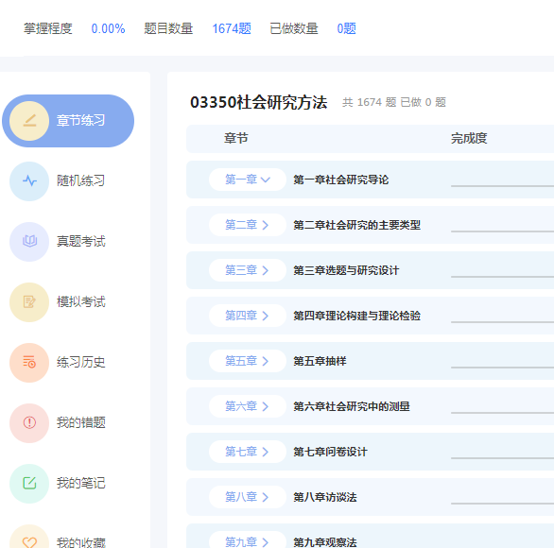Viewport: 554px width, 548px height.
Task: Expand the 第六章 chapter pill
Action: [248, 406]
